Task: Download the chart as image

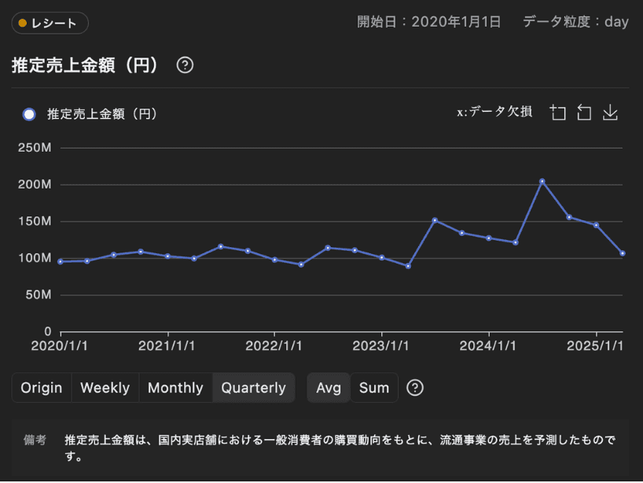Action: click(x=610, y=112)
